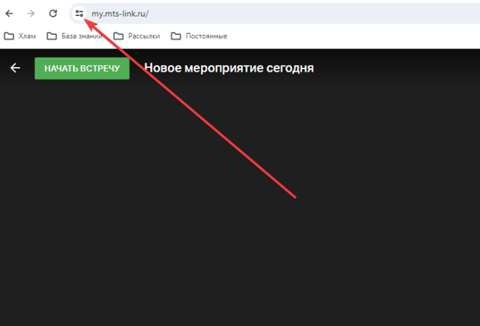Click the Новое мероприятие сегодня title
480x326 pixels.
[x=228, y=68]
